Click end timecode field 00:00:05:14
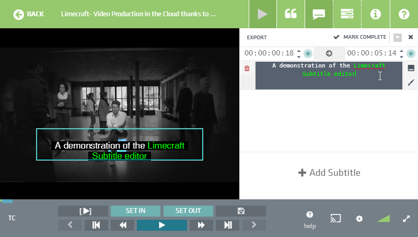The image size is (418, 237). tap(371, 53)
